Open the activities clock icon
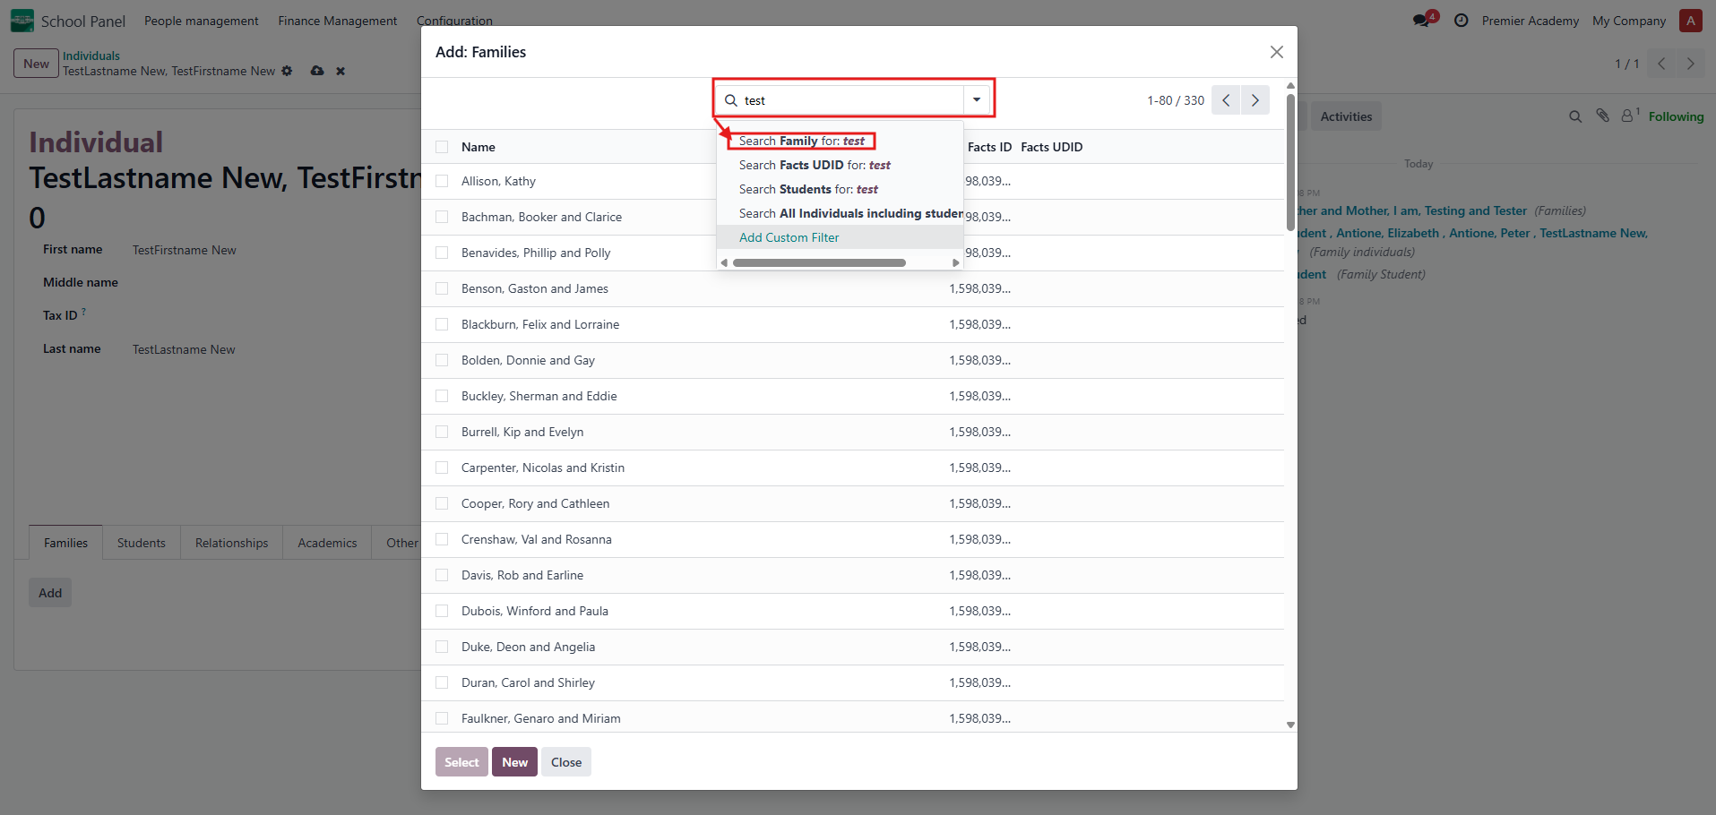The height and width of the screenshot is (815, 1716). [x=1461, y=21]
